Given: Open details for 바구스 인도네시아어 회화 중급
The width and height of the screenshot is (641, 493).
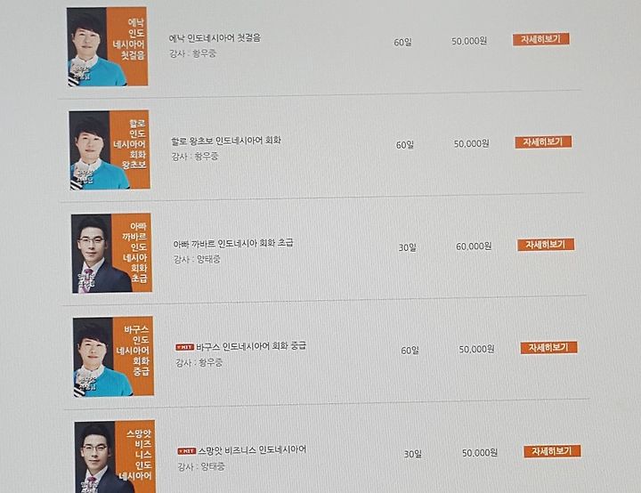Looking at the screenshot, I should click(x=548, y=347).
